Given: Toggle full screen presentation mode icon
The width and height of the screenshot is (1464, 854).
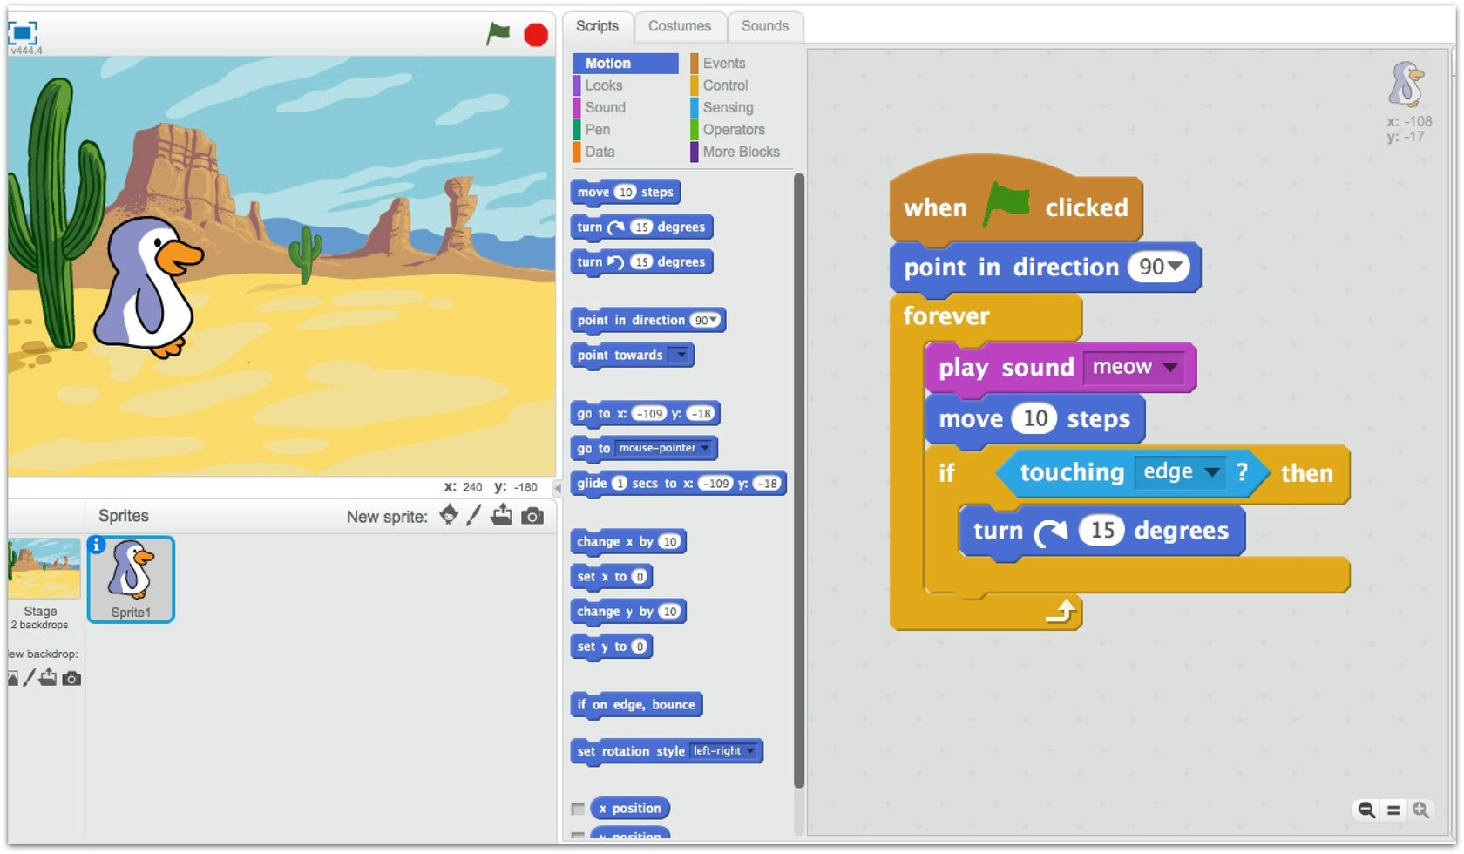Looking at the screenshot, I should 22,34.
